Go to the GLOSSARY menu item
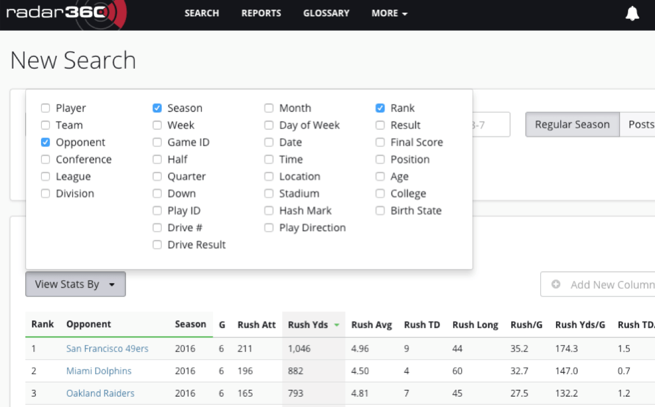Viewport: 655px width, 407px height. coord(326,13)
